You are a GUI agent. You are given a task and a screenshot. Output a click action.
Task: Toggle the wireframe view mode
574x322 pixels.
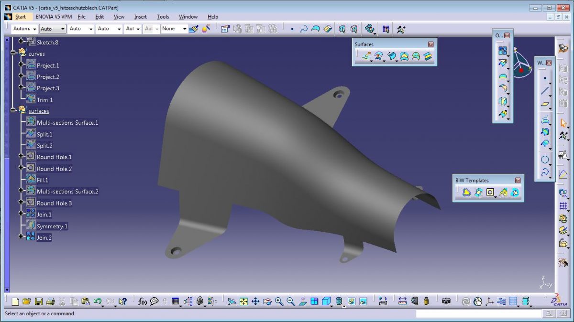point(339,301)
